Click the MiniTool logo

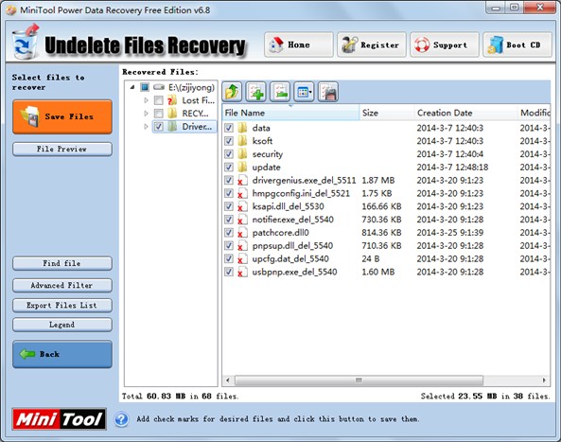coord(59,418)
